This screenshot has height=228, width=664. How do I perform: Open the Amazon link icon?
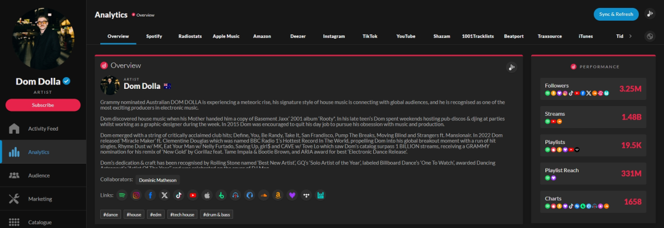278,195
